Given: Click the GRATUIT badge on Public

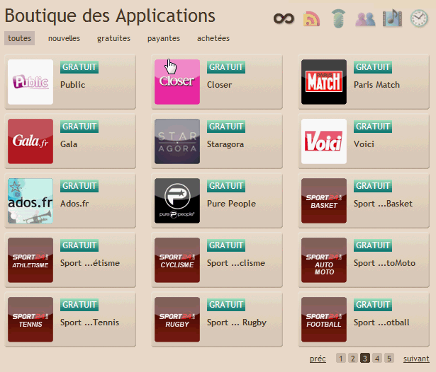Looking at the screenshot, I should 79,67.
